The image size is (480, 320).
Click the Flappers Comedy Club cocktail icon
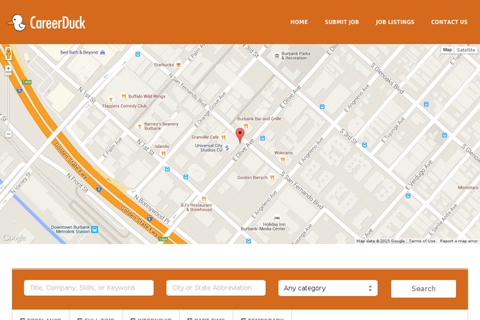[111, 99]
